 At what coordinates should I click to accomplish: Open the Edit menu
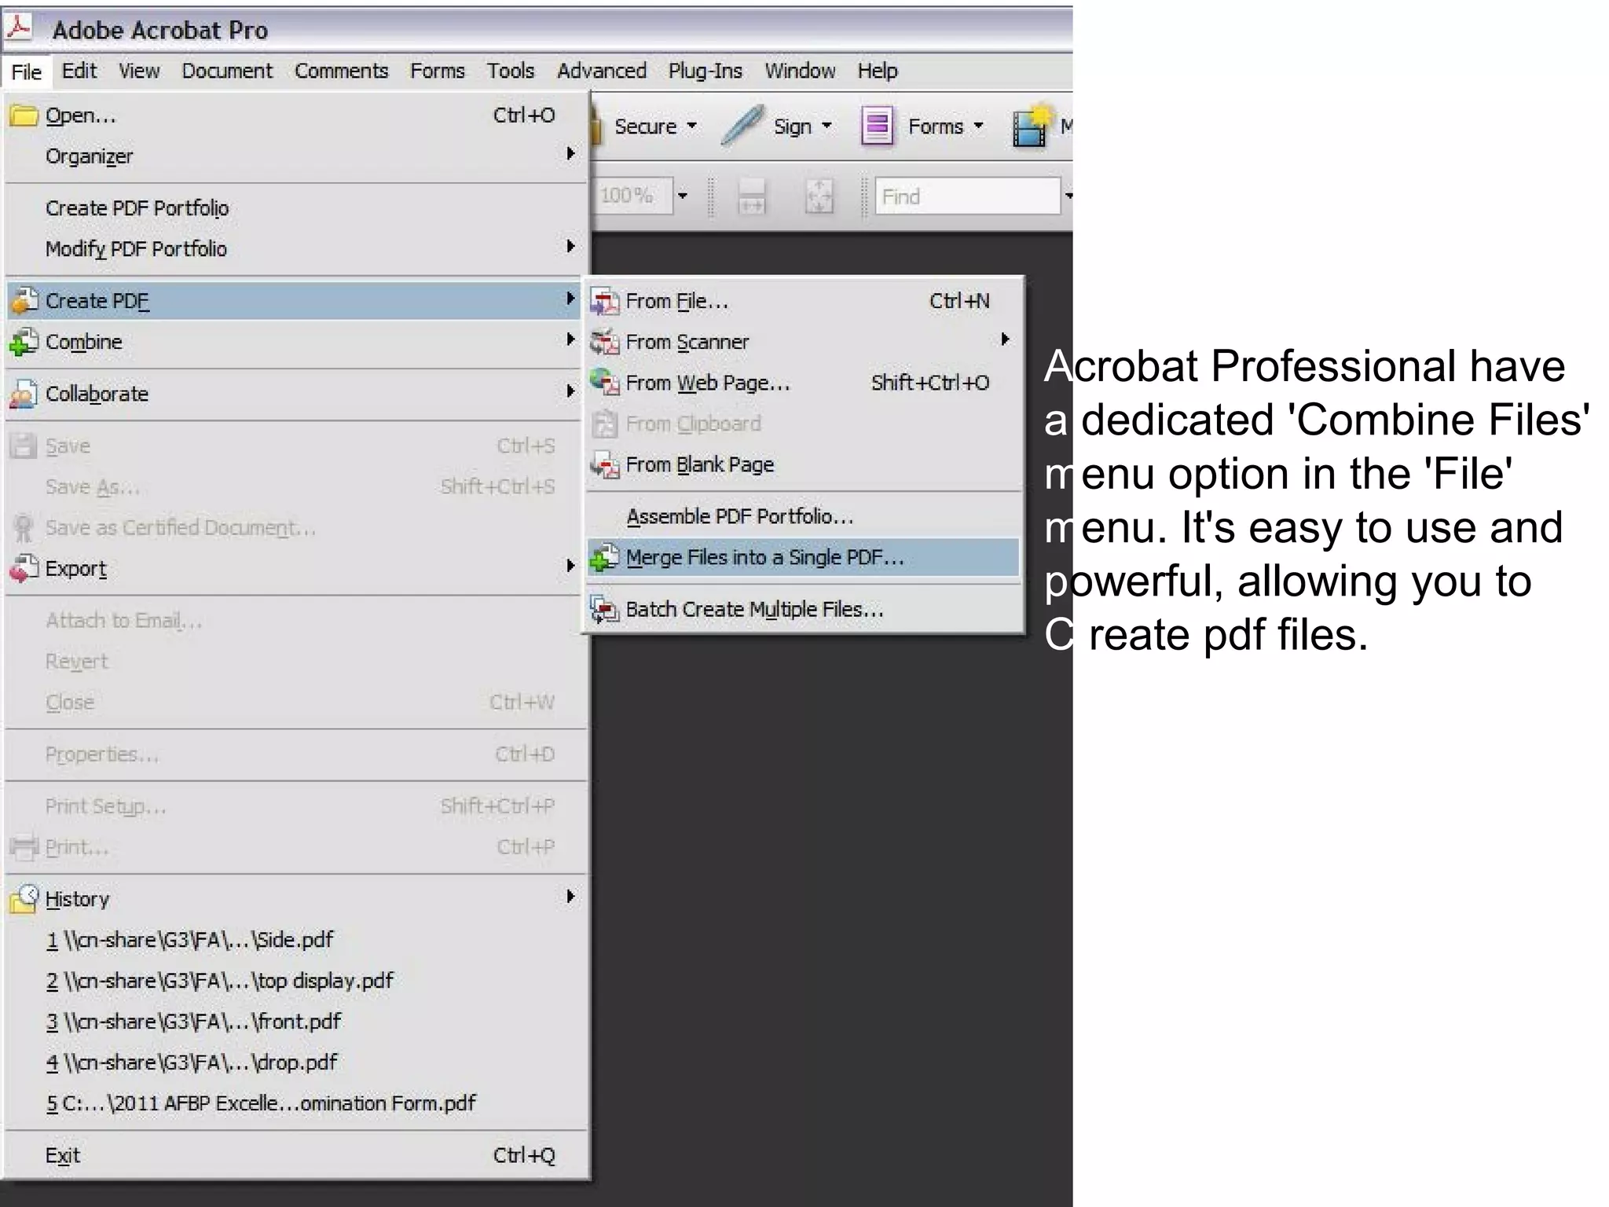pos(79,71)
